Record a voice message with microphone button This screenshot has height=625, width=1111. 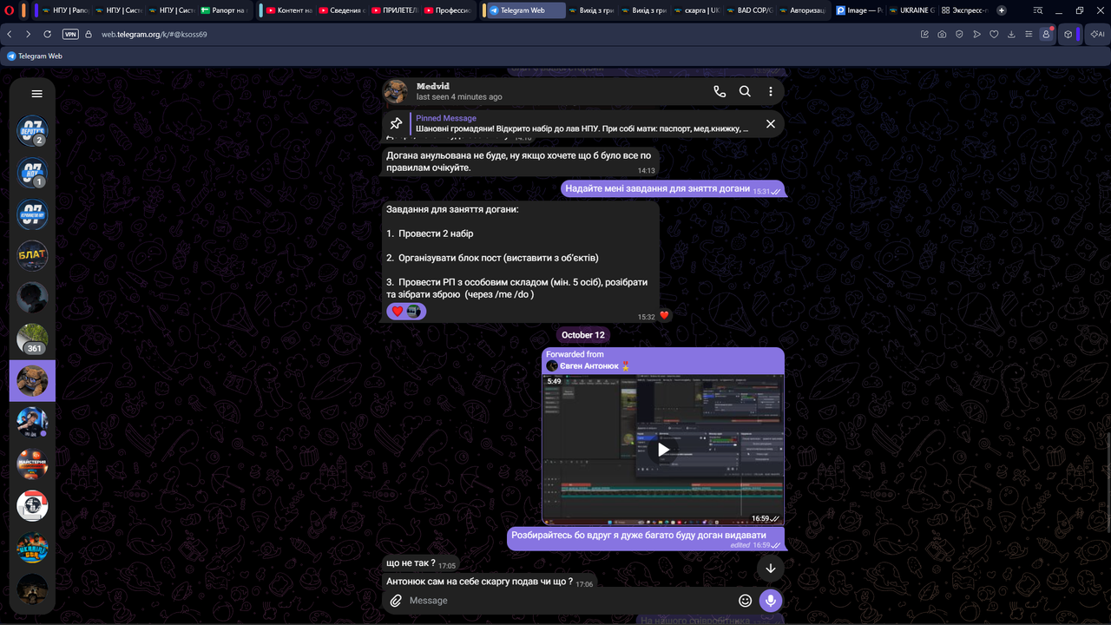(770, 601)
